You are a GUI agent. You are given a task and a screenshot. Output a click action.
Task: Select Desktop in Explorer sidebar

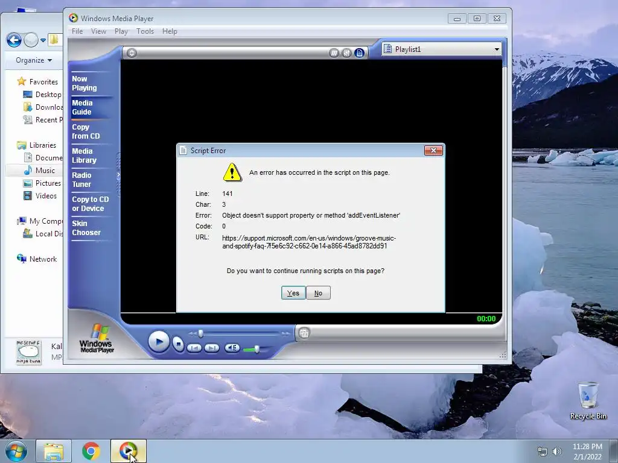(x=43, y=95)
